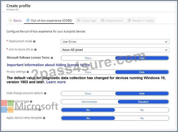178x132 pixels.
Task: Click the info icon beside Join to Azure AD as
Action: coord(35,50)
